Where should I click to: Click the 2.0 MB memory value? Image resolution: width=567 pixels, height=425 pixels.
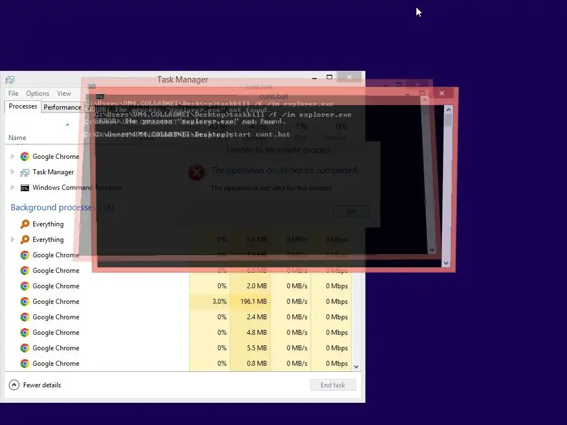(x=256, y=286)
